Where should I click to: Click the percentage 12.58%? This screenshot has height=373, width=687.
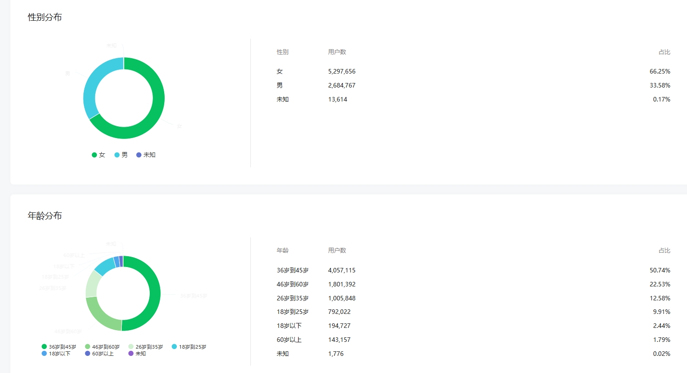(660, 298)
